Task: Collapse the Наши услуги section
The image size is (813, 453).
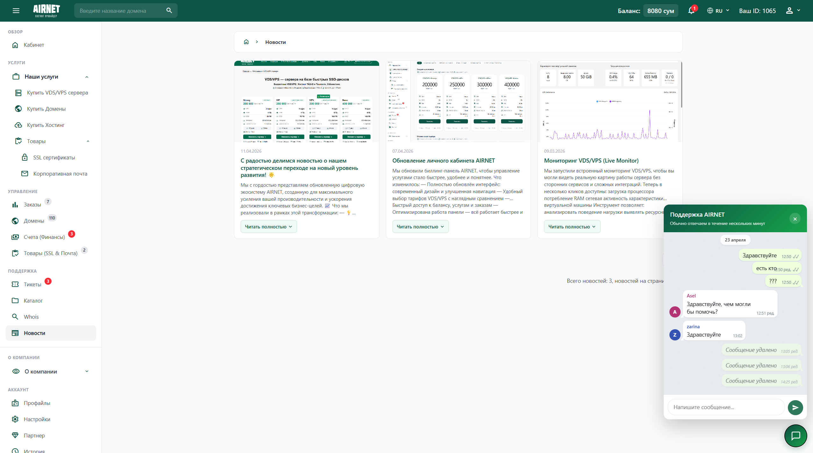Action: 87,77
